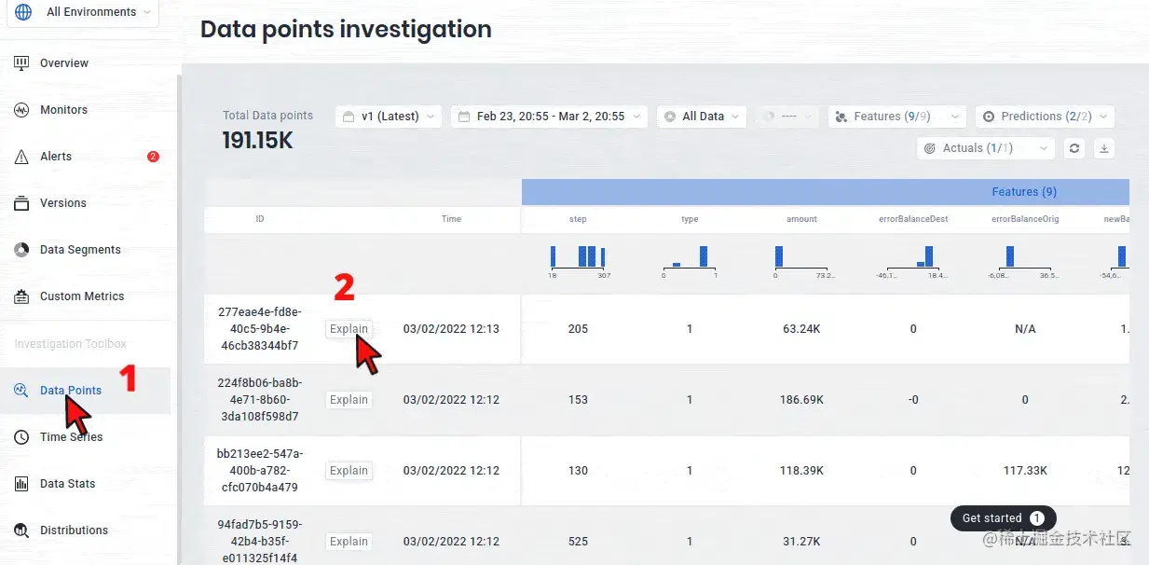
Task: Click the Data Points magnifier icon
Action: coord(21,391)
